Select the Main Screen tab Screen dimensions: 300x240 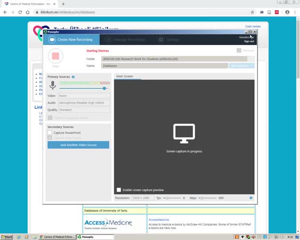(x=125, y=76)
